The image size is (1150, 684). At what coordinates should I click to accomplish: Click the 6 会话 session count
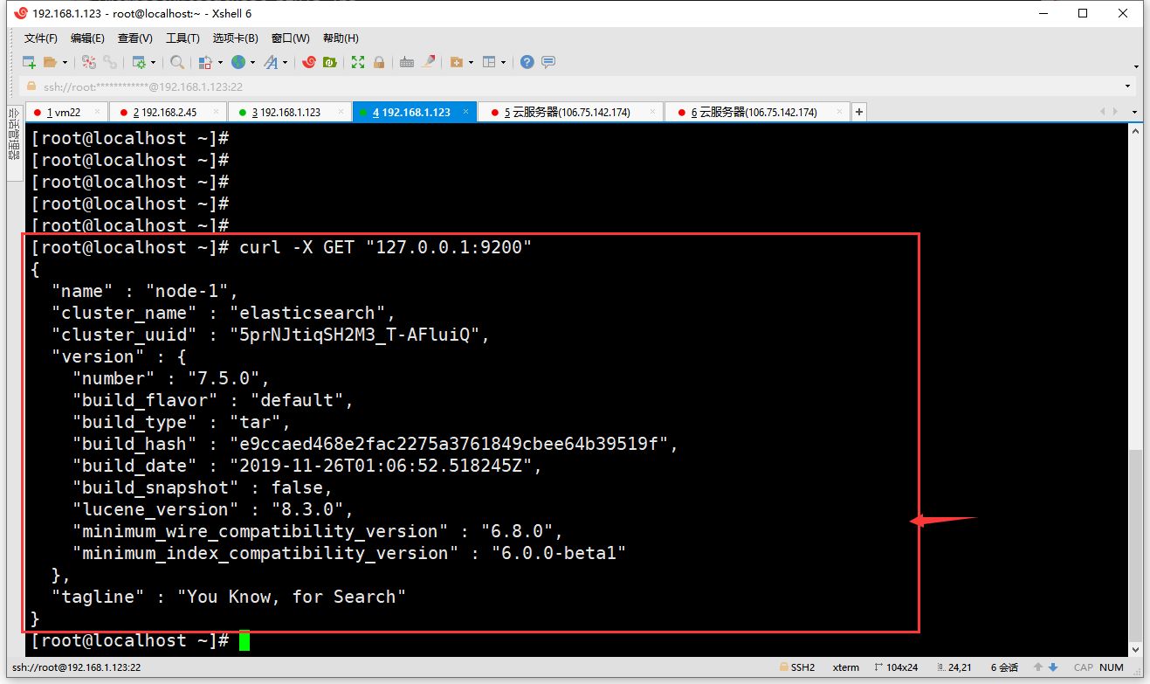point(1004,667)
